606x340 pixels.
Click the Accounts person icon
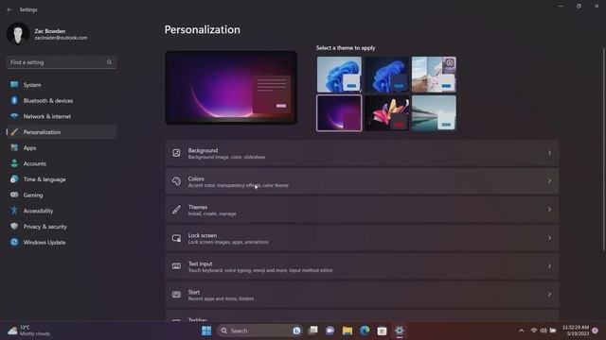tap(14, 163)
